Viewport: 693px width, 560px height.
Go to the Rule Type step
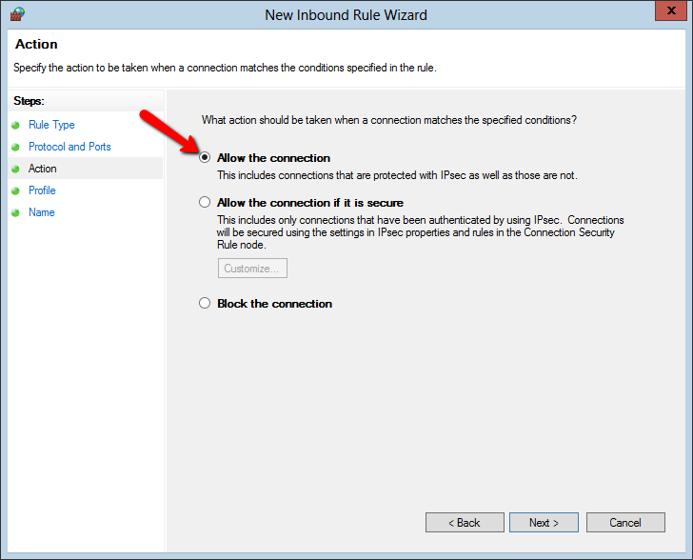(x=51, y=125)
